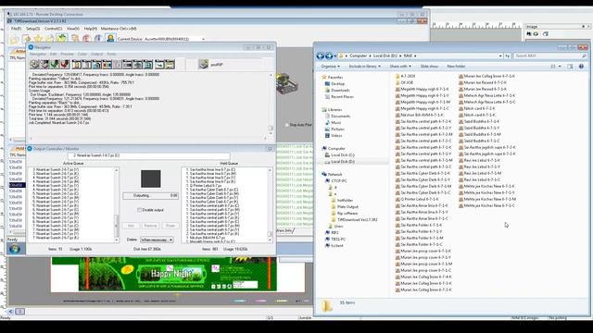Open the Control(C) menu

[x=54, y=29]
